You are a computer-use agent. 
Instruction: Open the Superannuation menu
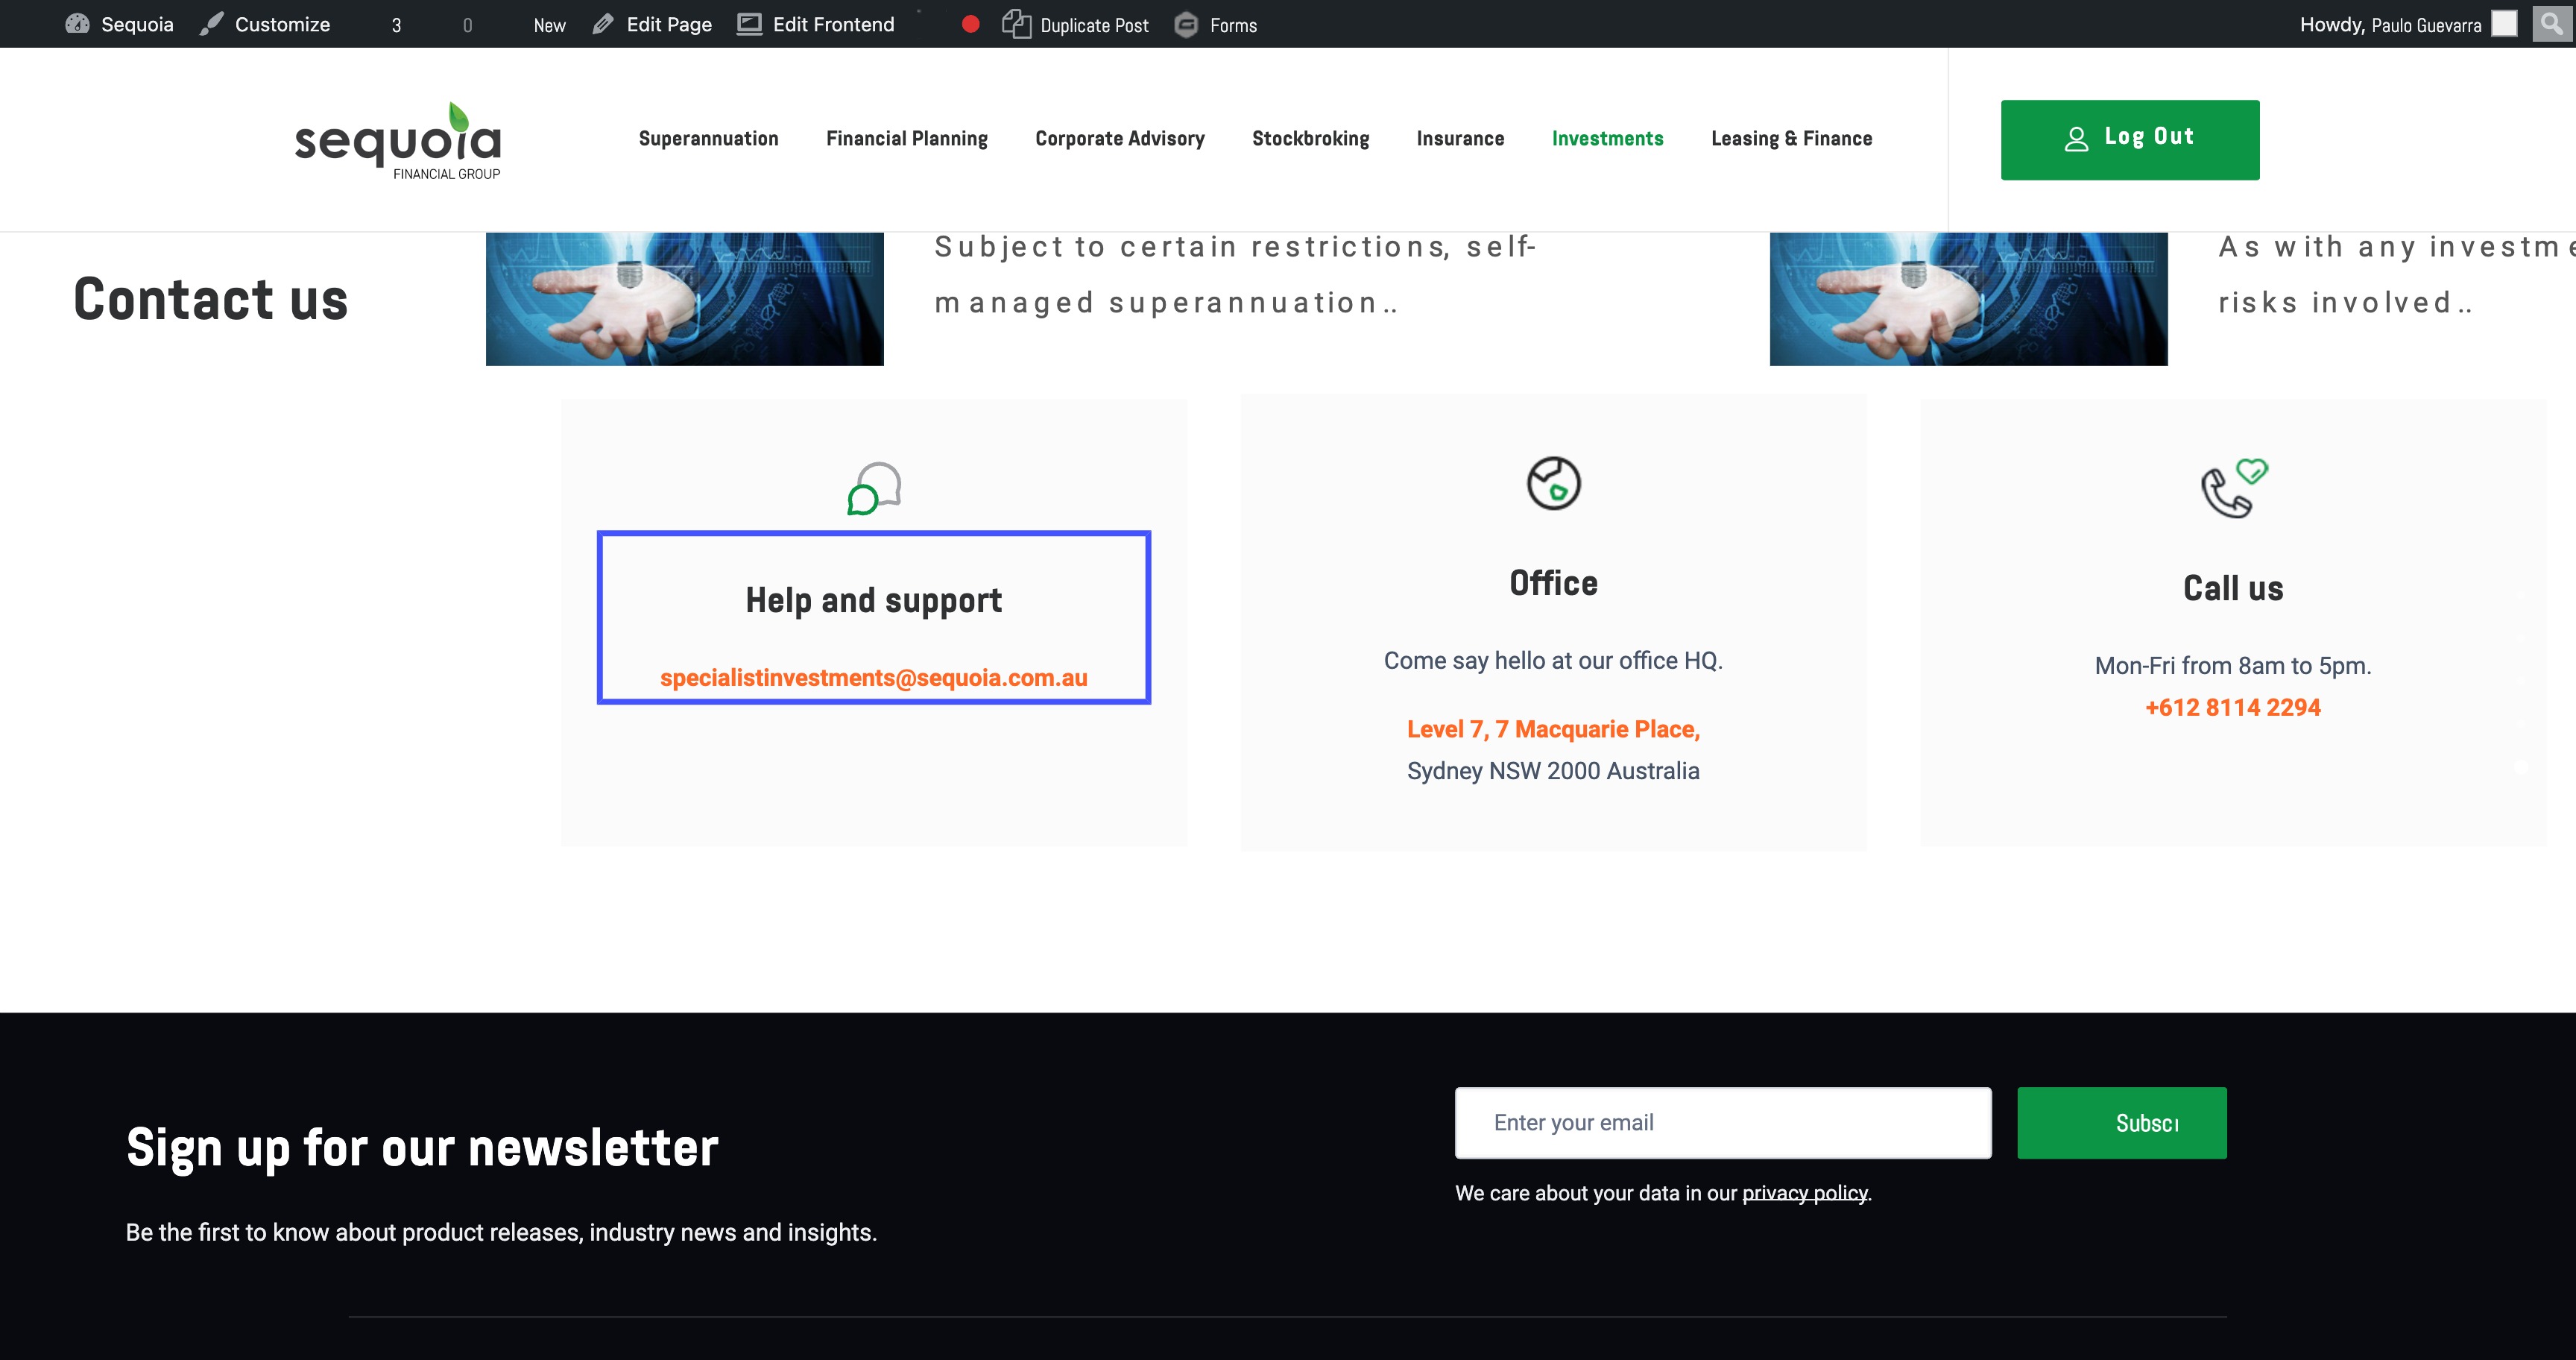coord(708,139)
